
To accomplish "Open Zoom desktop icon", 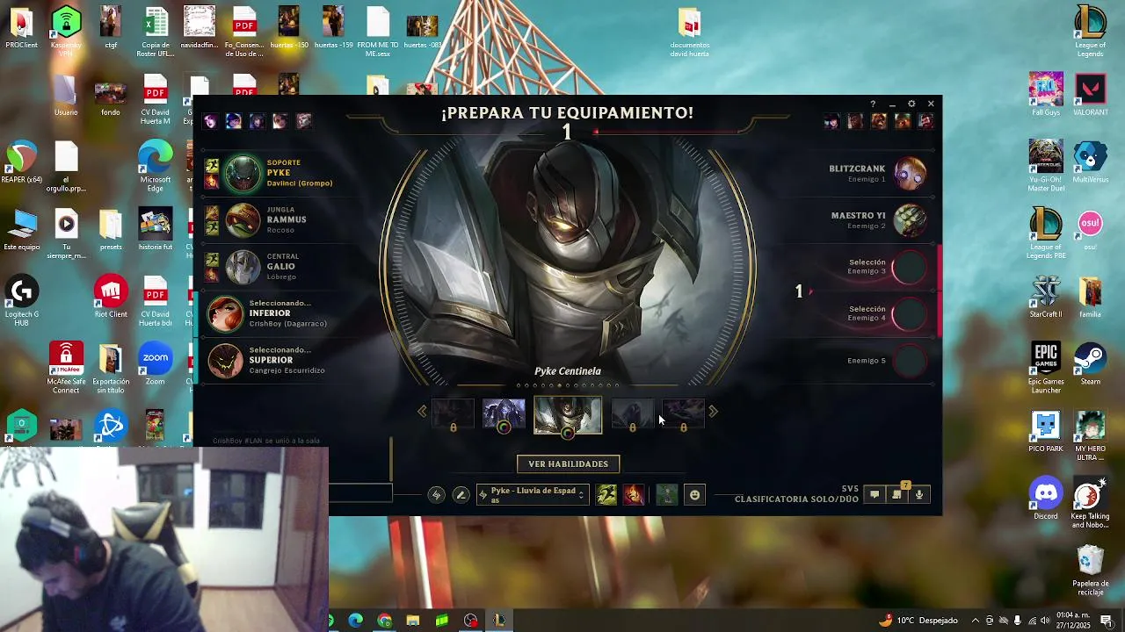I will coord(156,363).
